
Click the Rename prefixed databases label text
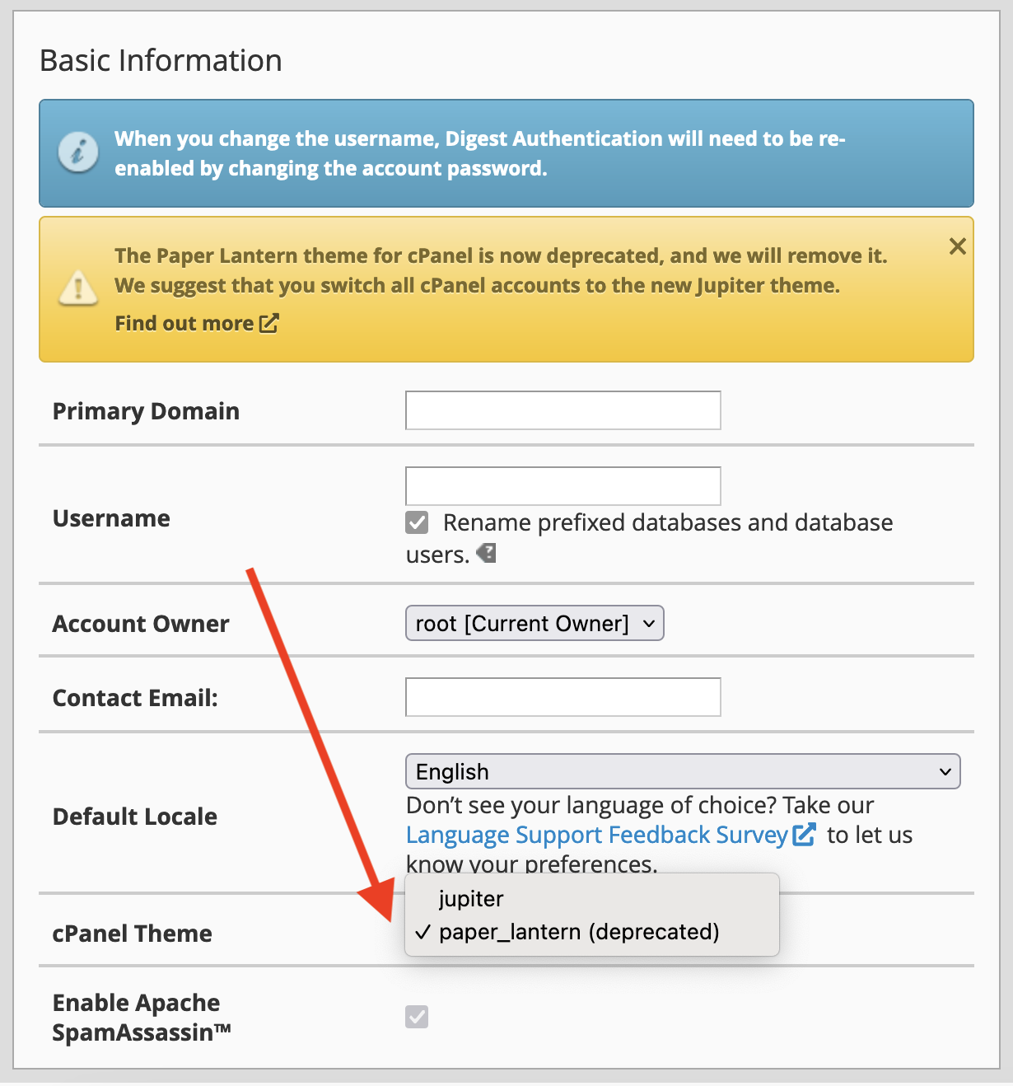667,522
